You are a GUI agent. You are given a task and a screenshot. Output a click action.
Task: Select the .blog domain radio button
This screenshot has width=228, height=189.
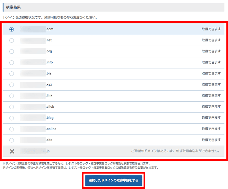(12, 118)
